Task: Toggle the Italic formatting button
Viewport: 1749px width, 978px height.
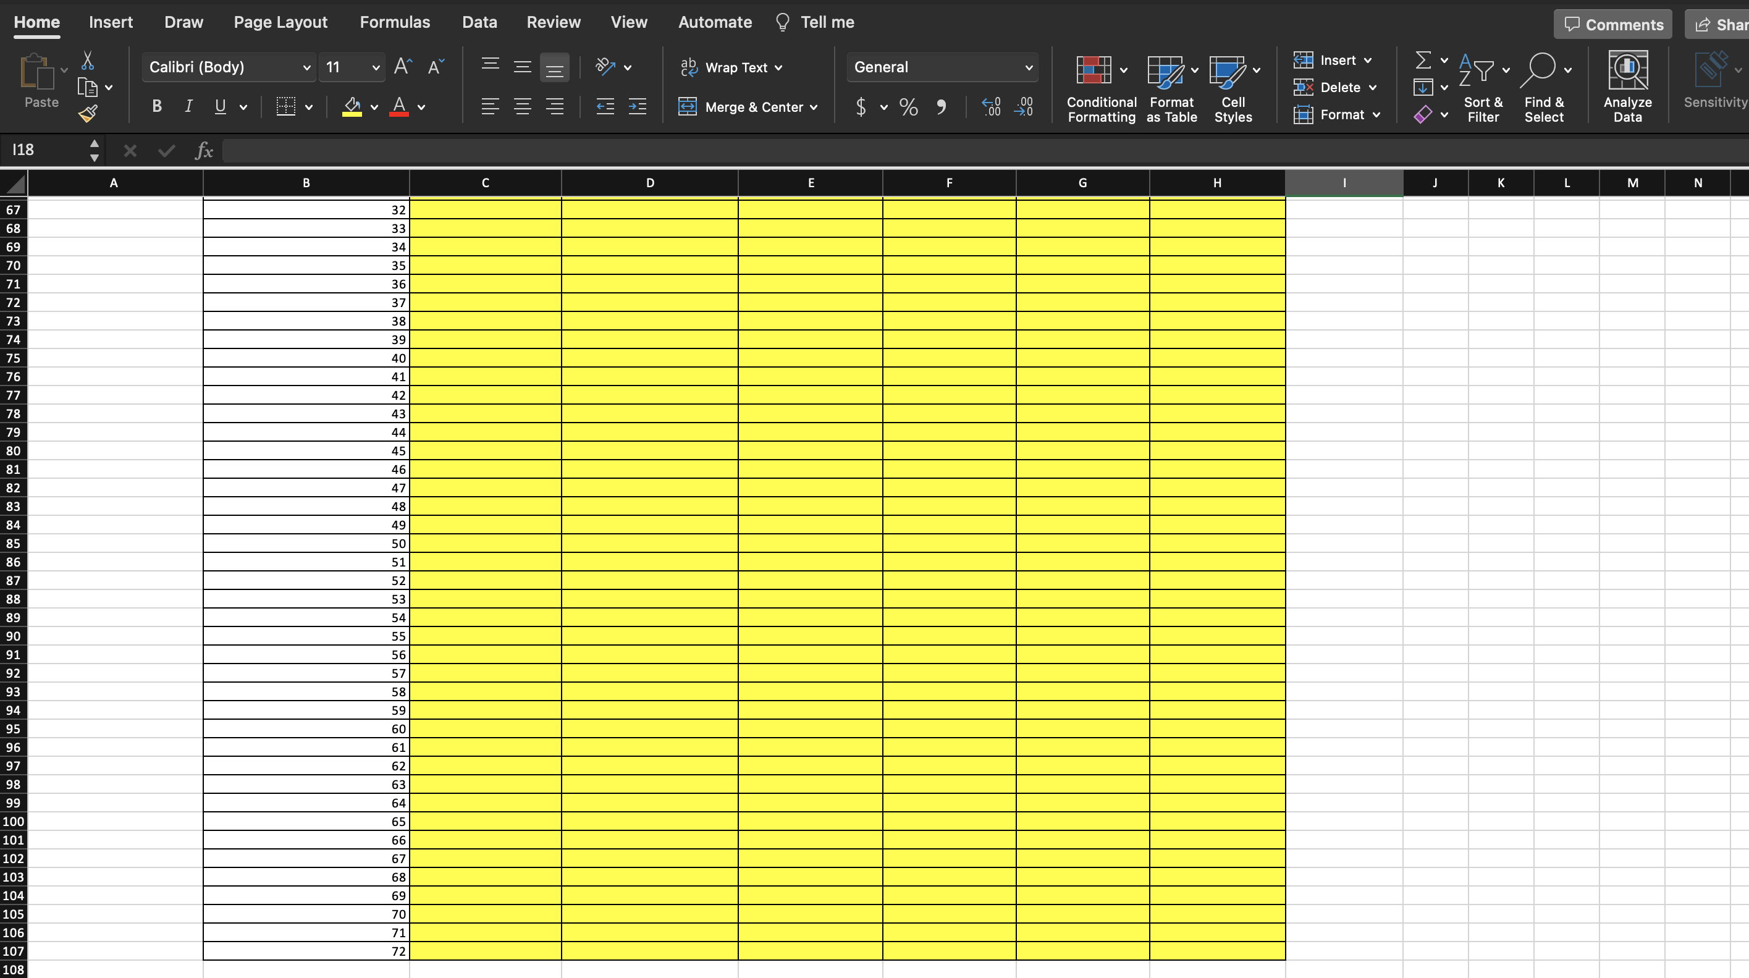Action: 187,107
